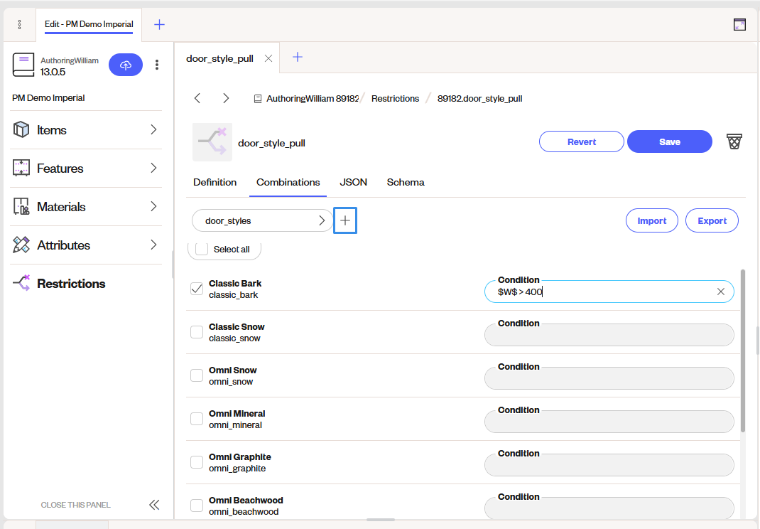Screen dimensions: 760x529
Task: Check the Omni Mineral checkbox
Action: coord(197,419)
